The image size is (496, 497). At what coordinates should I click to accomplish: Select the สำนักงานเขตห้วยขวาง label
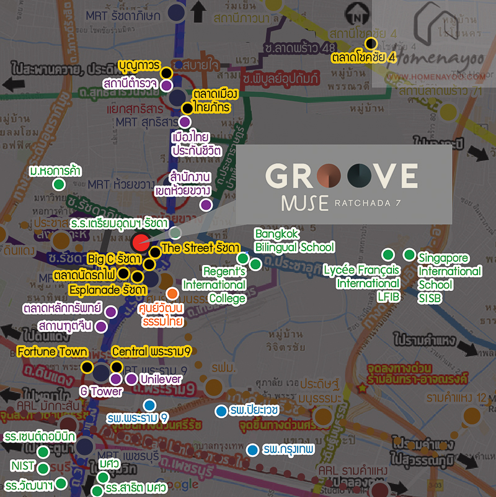(183, 184)
